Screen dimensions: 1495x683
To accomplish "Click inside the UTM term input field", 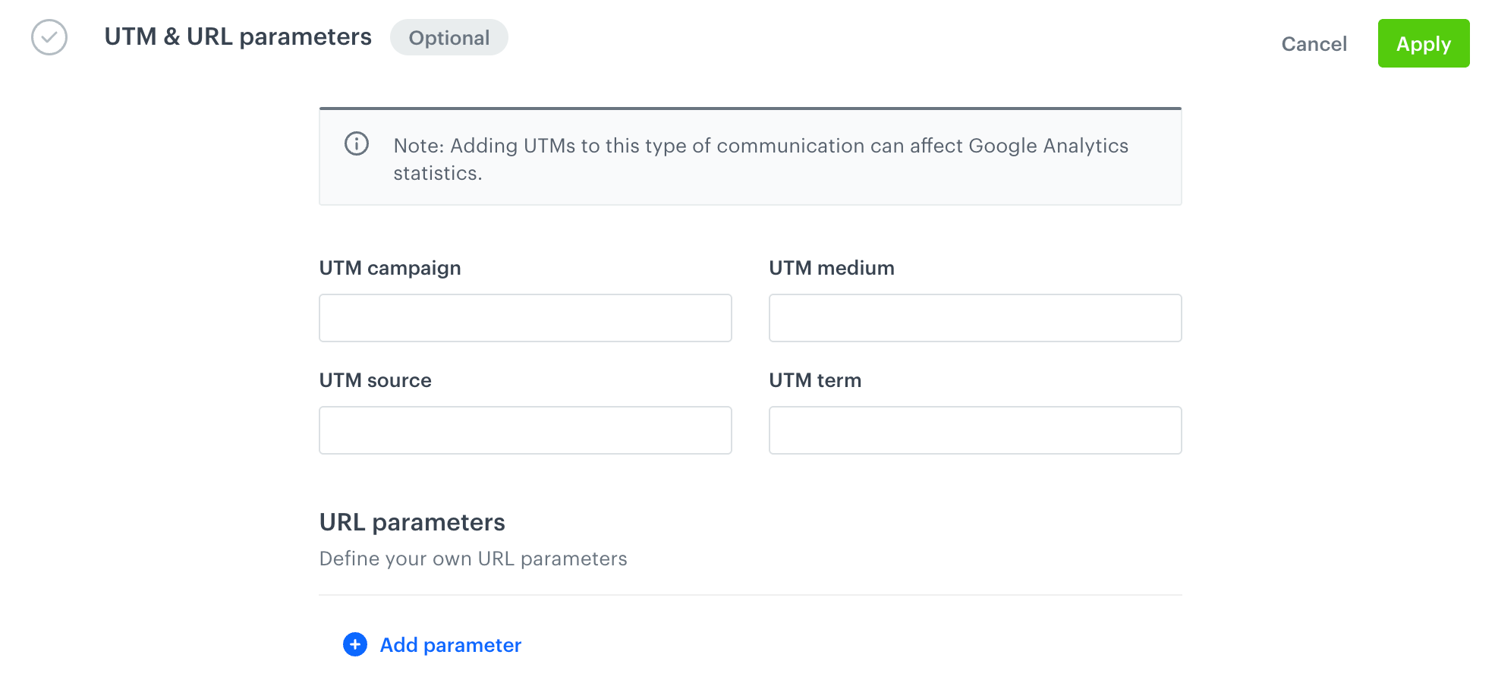I will pyautogui.click(x=974, y=430).
